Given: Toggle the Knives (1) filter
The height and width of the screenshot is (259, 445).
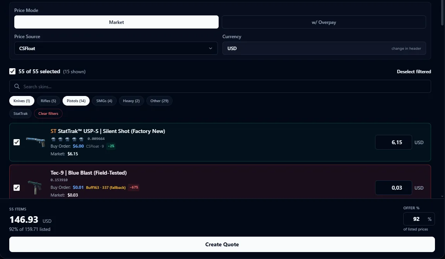Looking at the screenshot, I should [22, 101].
